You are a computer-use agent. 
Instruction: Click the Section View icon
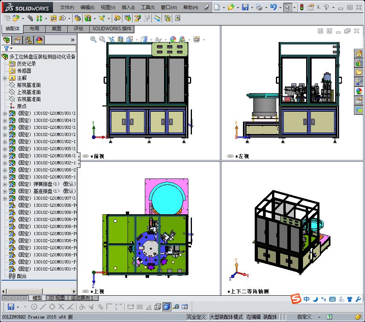tap(120, 39)
